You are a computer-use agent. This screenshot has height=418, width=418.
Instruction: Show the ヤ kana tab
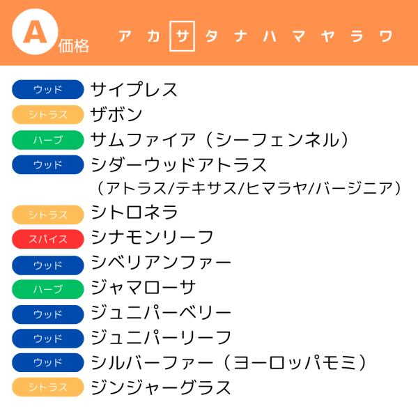click(327, 36)
